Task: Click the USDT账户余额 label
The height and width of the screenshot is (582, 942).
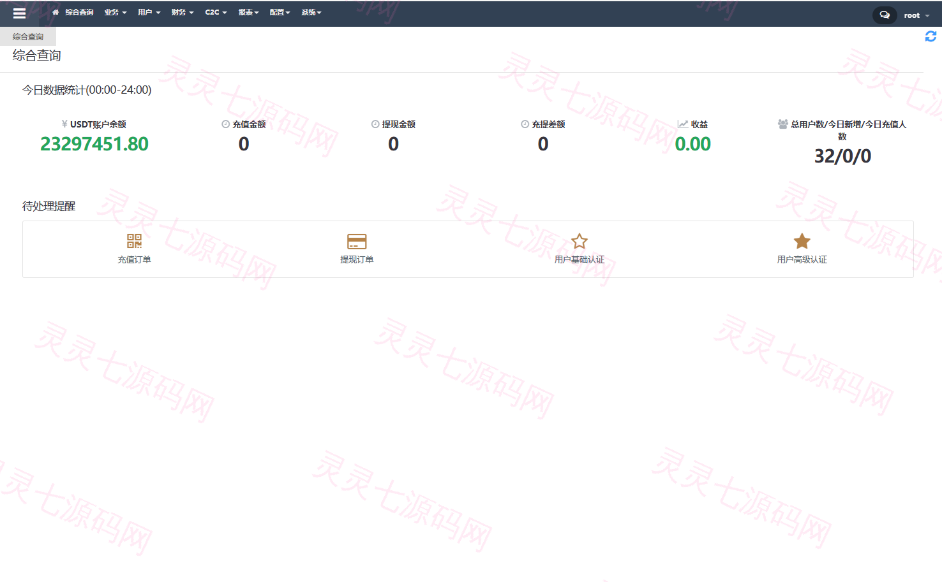Action: click(x=98, y=124)
